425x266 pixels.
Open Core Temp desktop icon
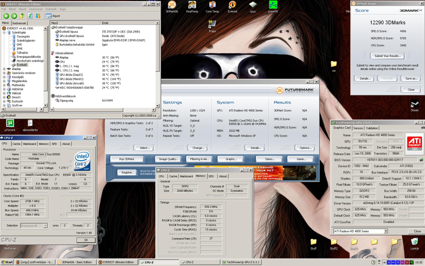[x=212, y=7]
